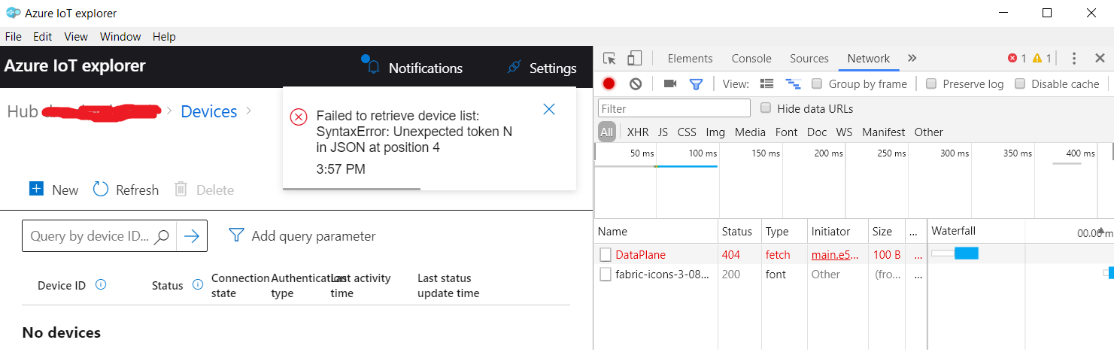
Task: Click the capture screenshots camera icon
Action: pyautogui.click(x=669, y=84)
